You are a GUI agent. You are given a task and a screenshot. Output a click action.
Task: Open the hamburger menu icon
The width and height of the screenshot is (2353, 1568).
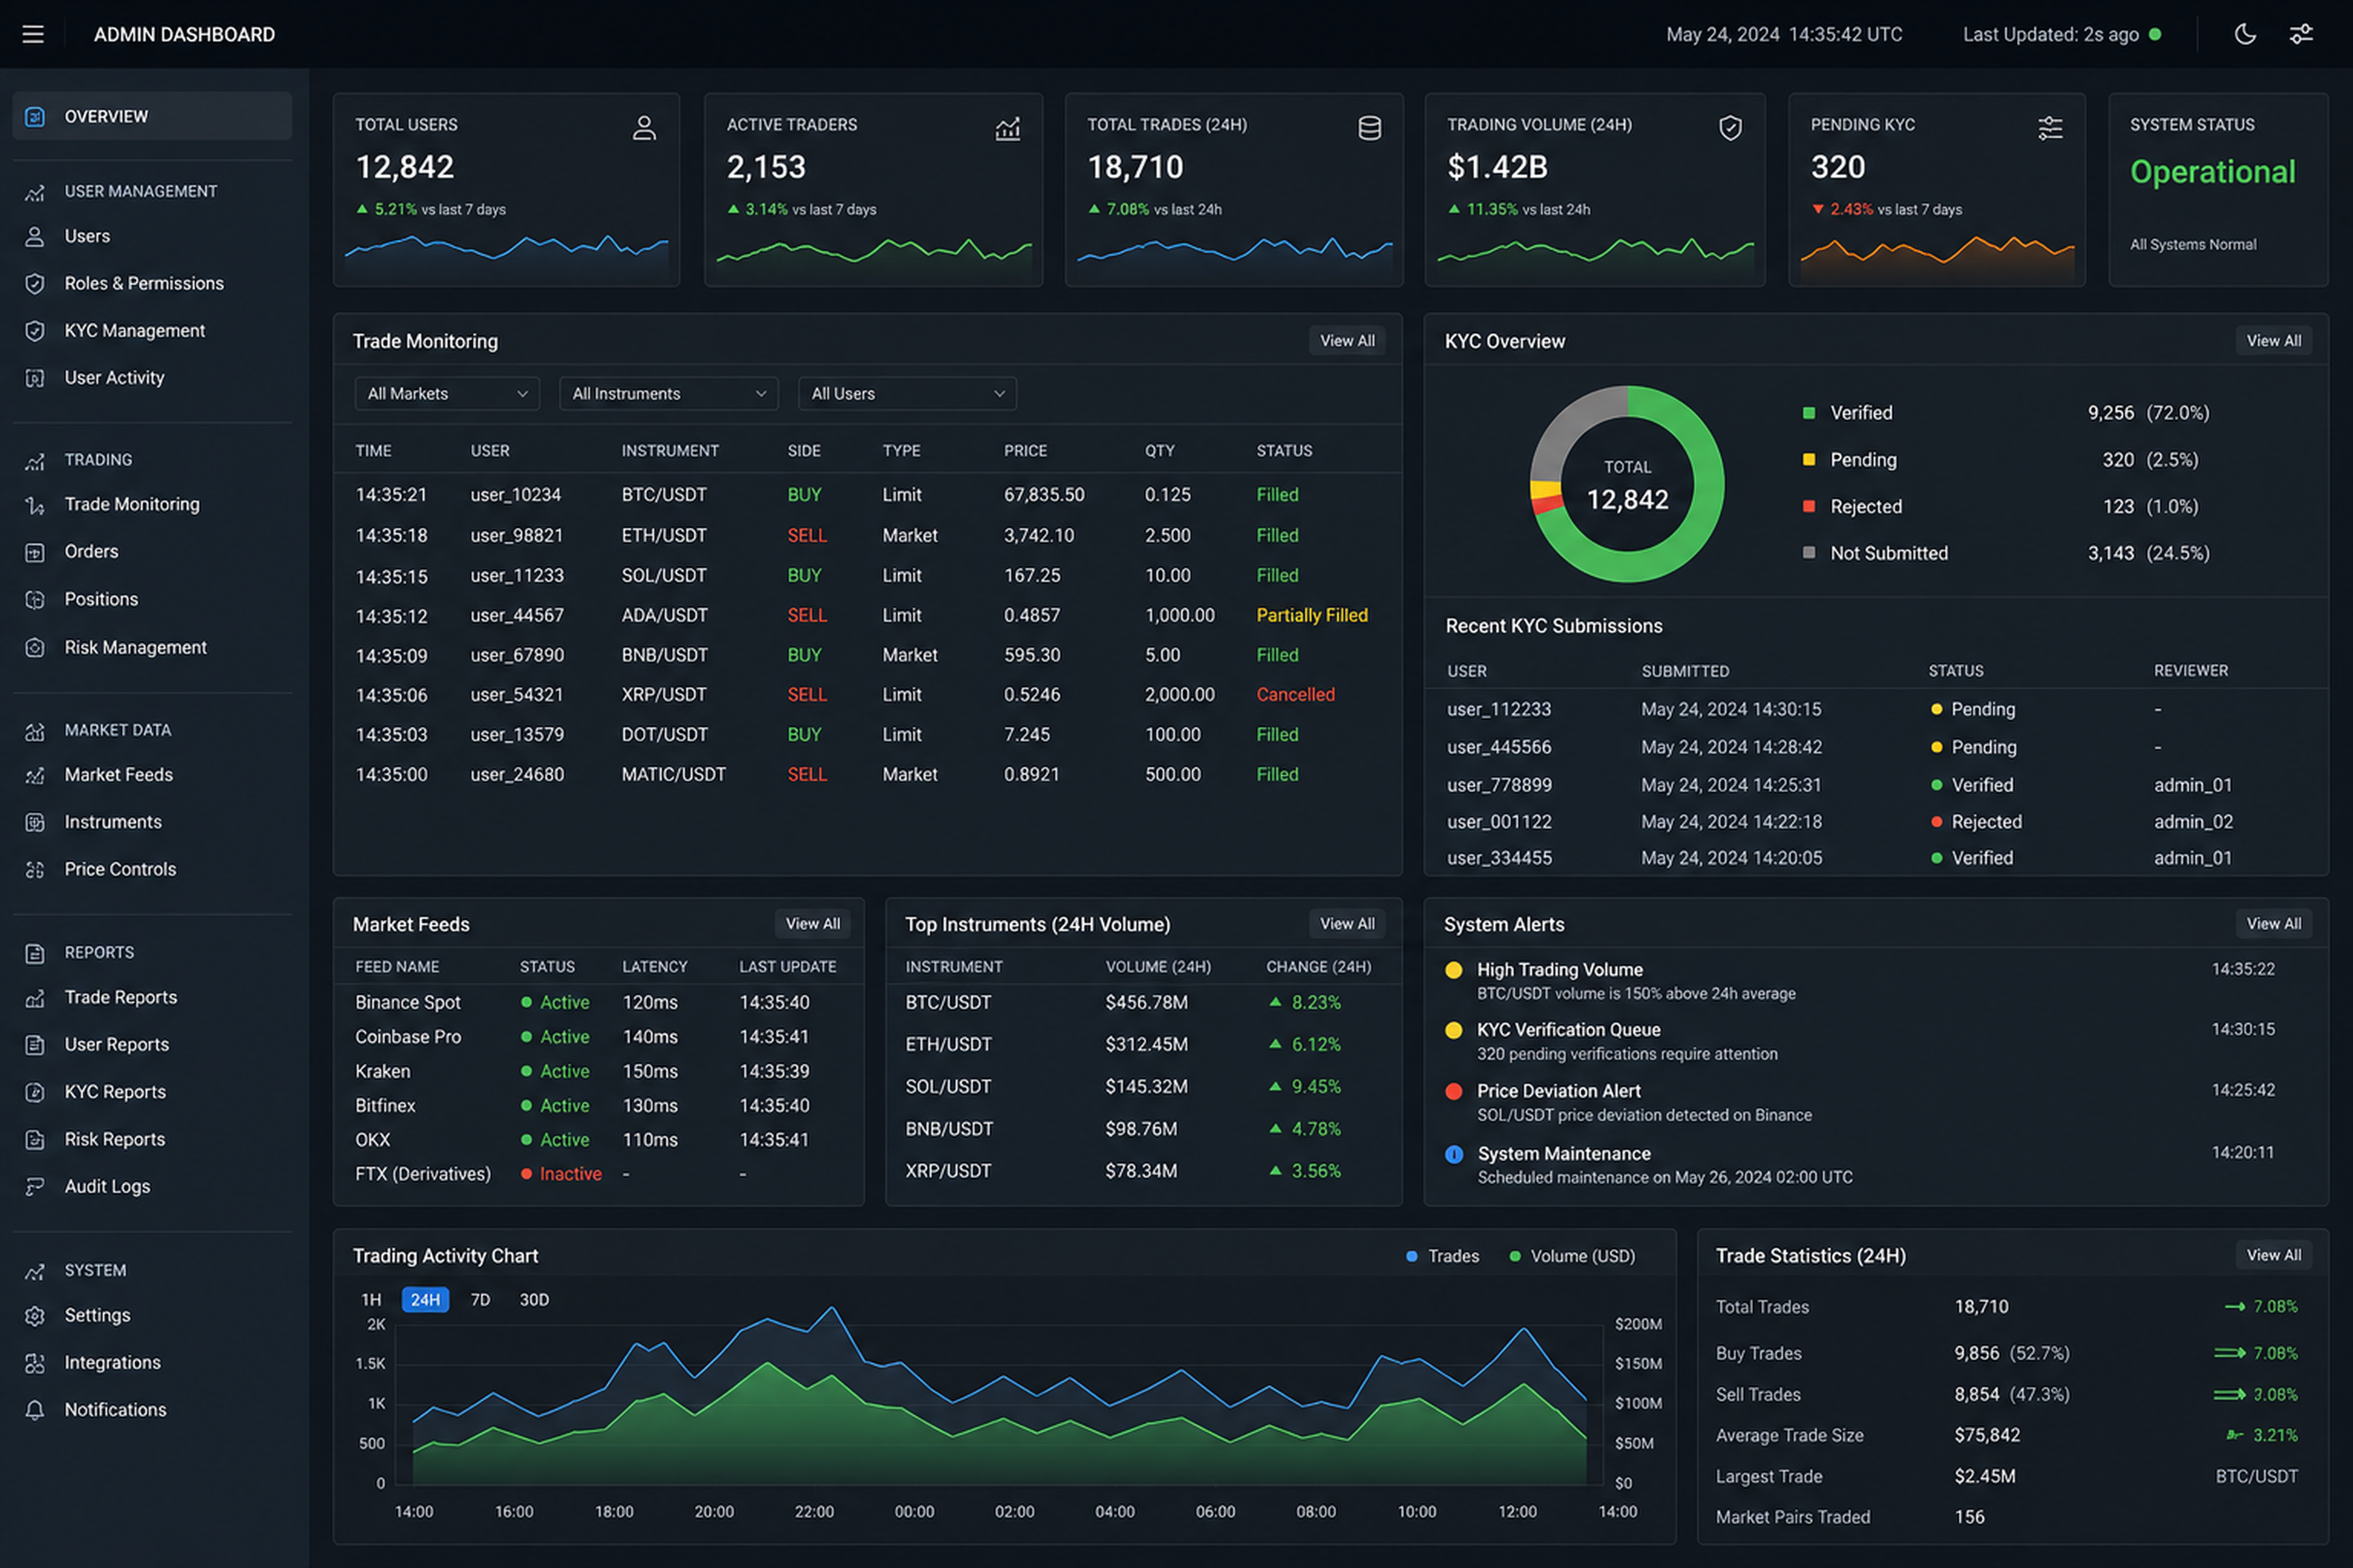[33, 35]
